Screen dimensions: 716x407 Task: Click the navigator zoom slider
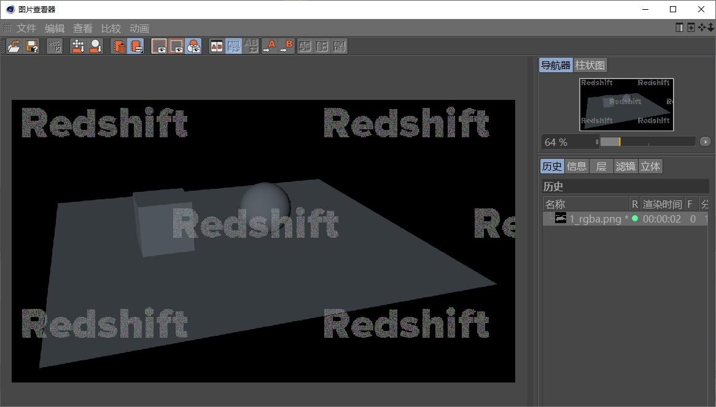click(x=647, y=142)
